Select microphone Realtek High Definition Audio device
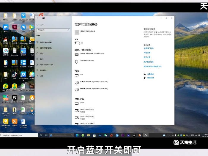Screen dimensions: 208x156 tap(94, 82)
